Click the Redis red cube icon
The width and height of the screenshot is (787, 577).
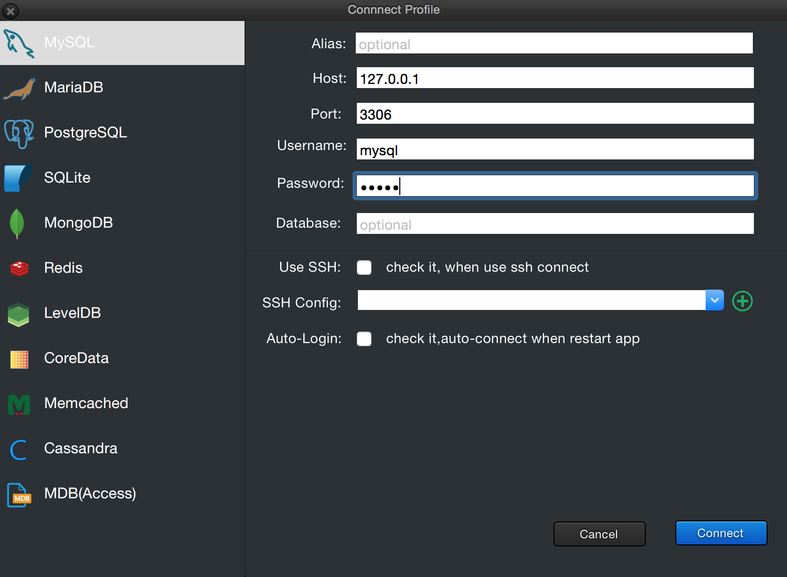pyautogui.click(x=19, y=269)
